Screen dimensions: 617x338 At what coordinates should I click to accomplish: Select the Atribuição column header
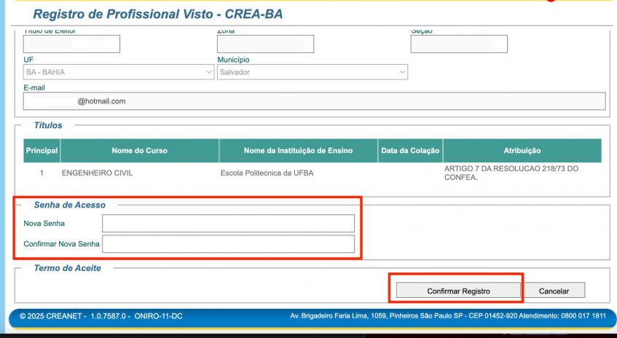pos(522,151)
